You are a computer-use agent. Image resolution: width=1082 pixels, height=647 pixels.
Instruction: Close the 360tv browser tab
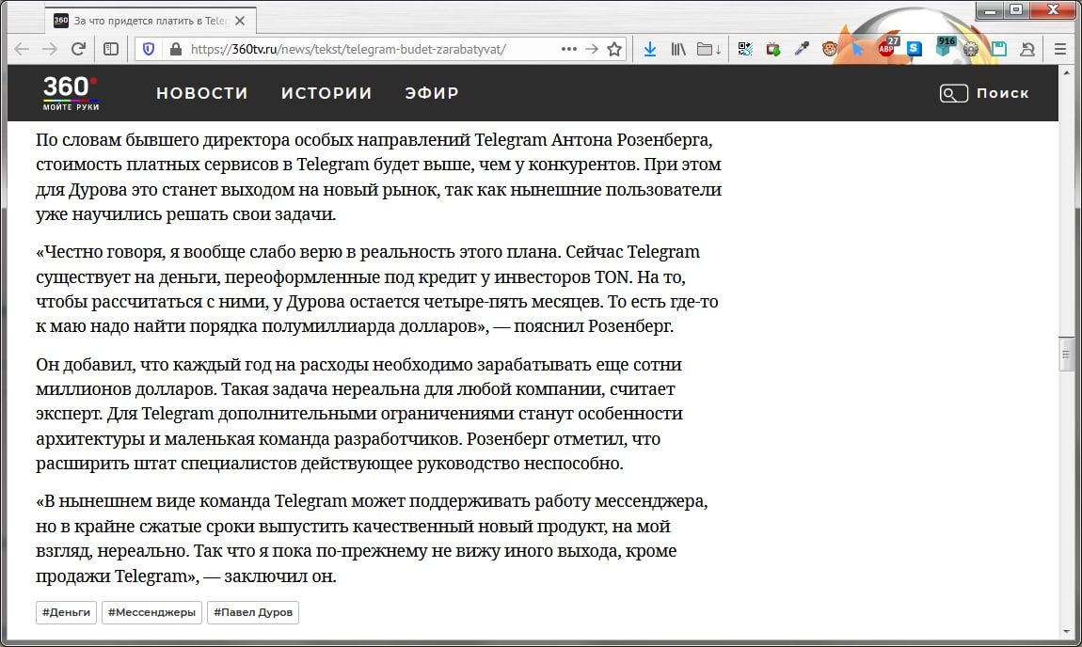[x=239, y=21]
